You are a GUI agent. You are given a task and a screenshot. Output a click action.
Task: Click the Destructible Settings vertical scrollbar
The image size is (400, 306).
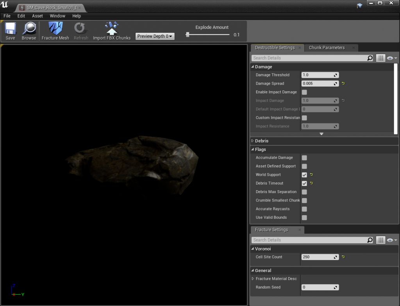pyautogui.click(x=396, y=99)
